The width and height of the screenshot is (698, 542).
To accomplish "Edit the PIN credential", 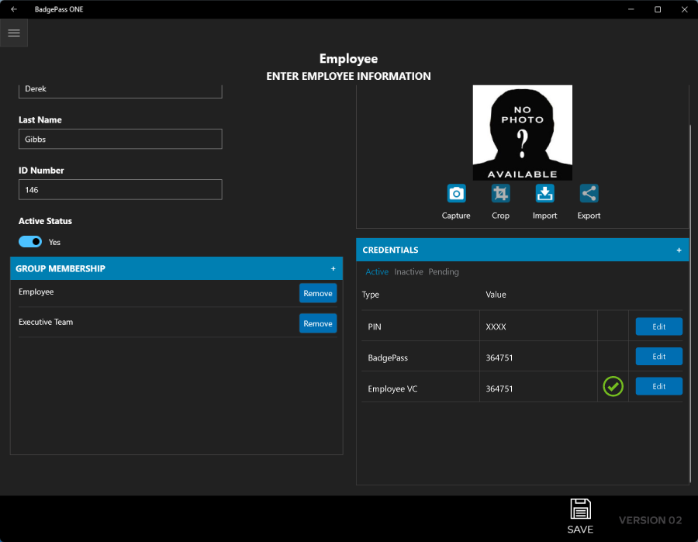I will 658,326.
